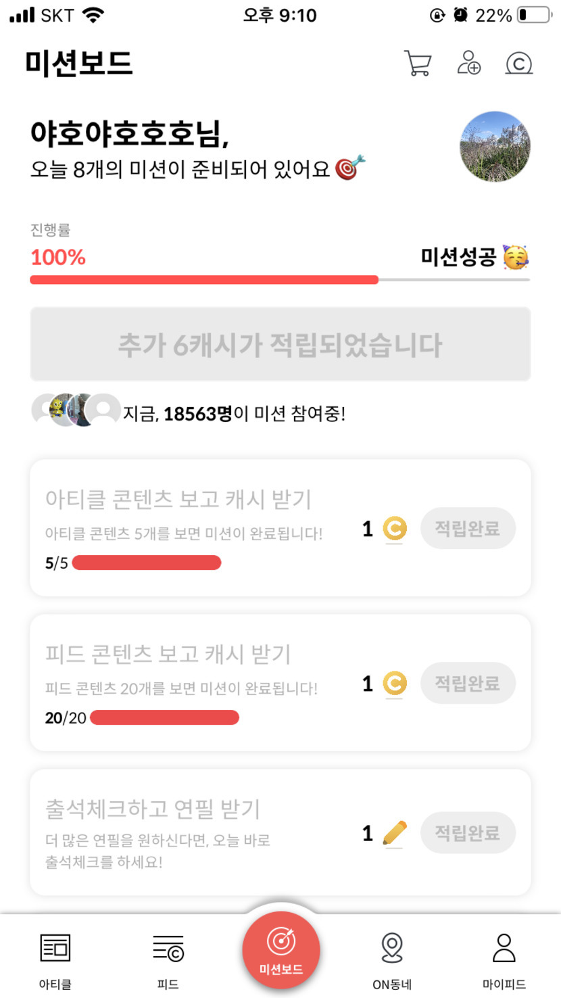Tap coin icon on 피드 콘텐츠 mission

click(x=395, y=684)
